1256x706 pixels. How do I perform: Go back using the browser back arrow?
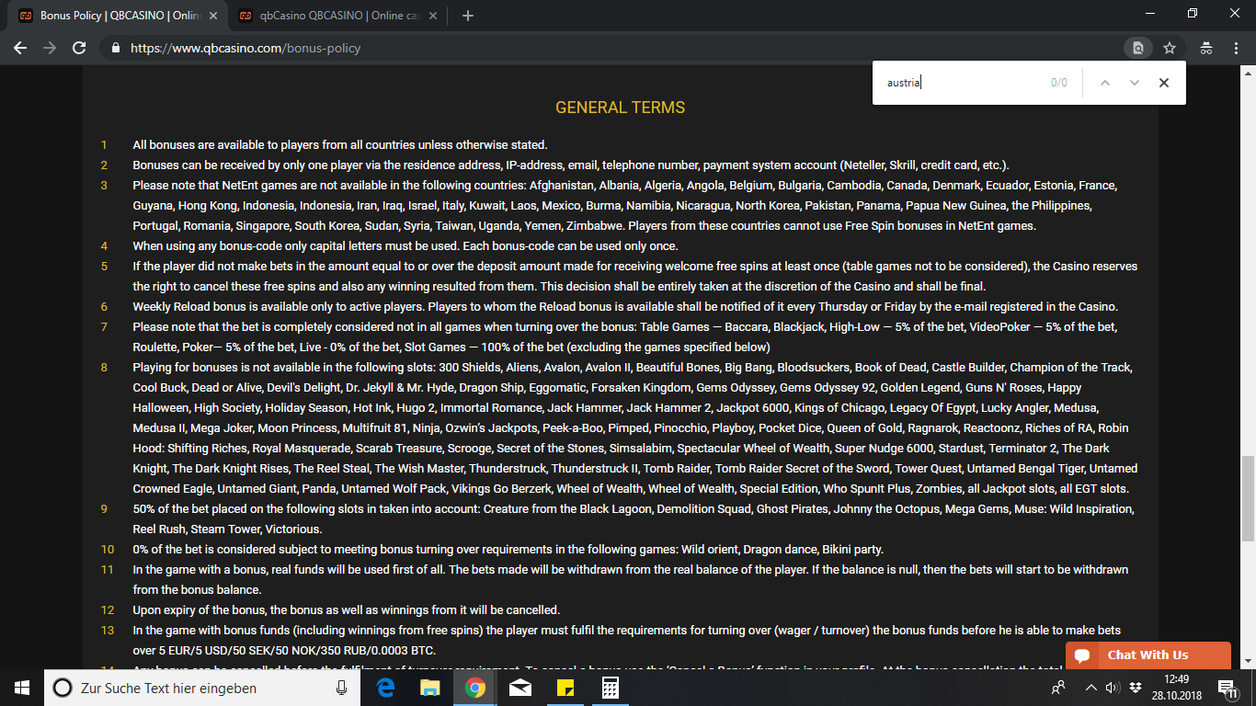coord(20,48)
